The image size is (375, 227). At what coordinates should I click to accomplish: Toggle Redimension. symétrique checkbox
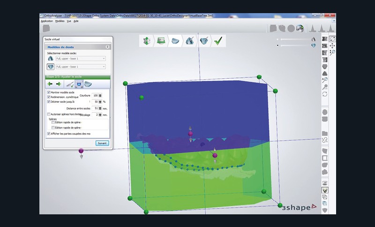[x=49, y=97]
